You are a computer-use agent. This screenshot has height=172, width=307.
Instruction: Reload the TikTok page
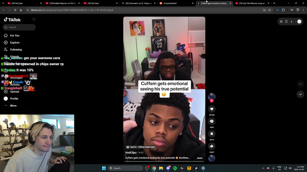pos(15,10)
